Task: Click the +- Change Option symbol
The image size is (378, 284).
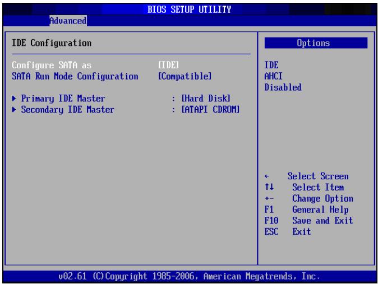Action: pos(269,198)
